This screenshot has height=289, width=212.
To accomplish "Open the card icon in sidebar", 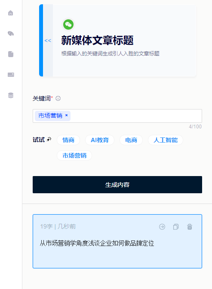I will click(11, 75).
